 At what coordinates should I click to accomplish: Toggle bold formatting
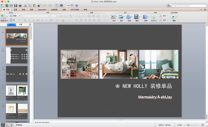tap(25, 20)
